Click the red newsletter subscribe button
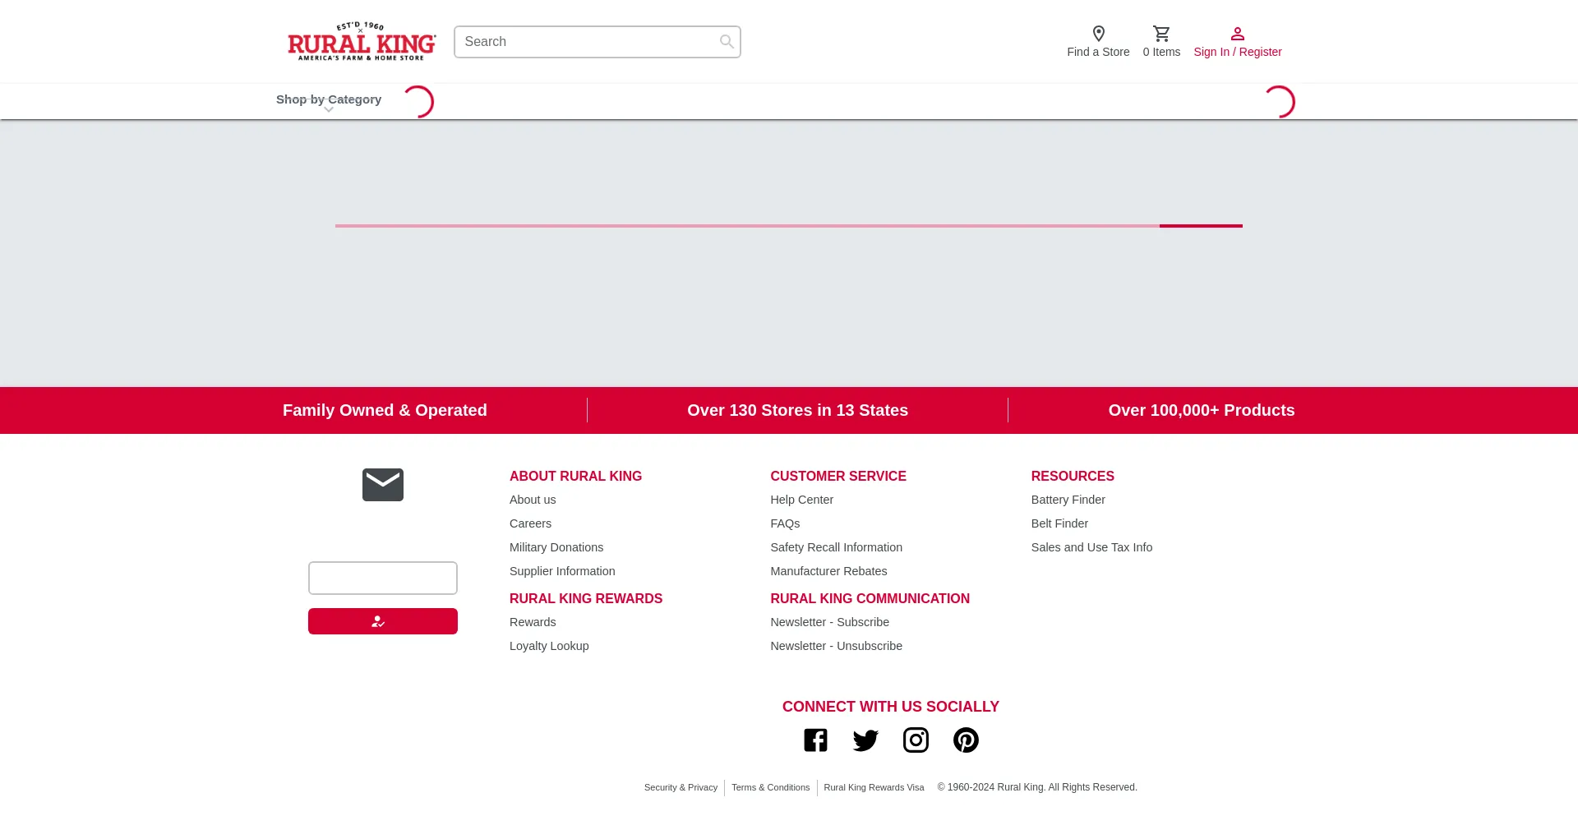 pos(383,621)
